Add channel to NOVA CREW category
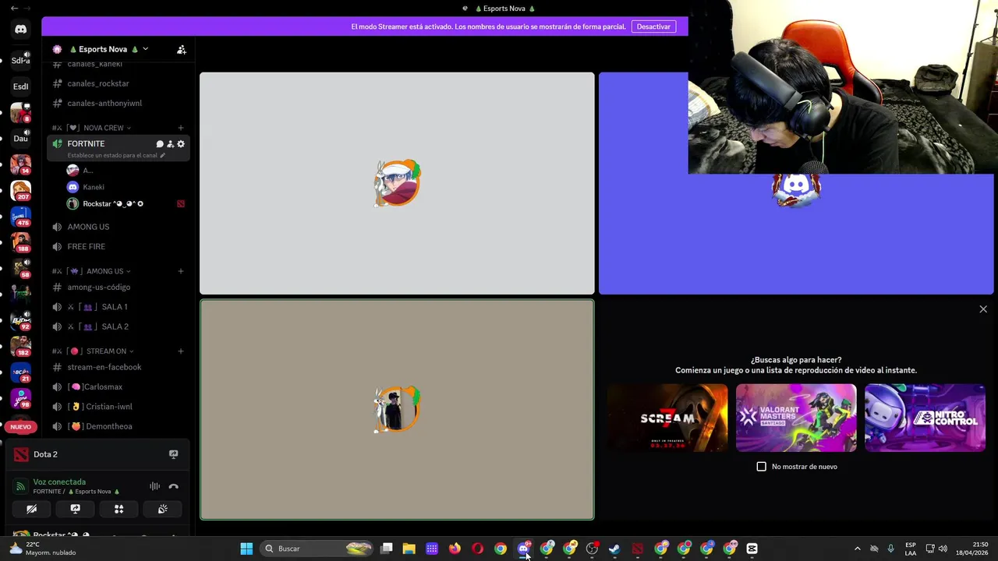The width and height of the screenshot is (998, 561). [x=181, y=128]
